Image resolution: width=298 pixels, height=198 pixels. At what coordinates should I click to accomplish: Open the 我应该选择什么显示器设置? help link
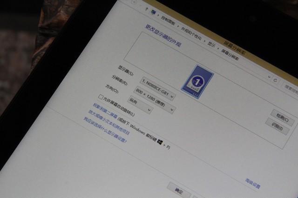(105, 130)
